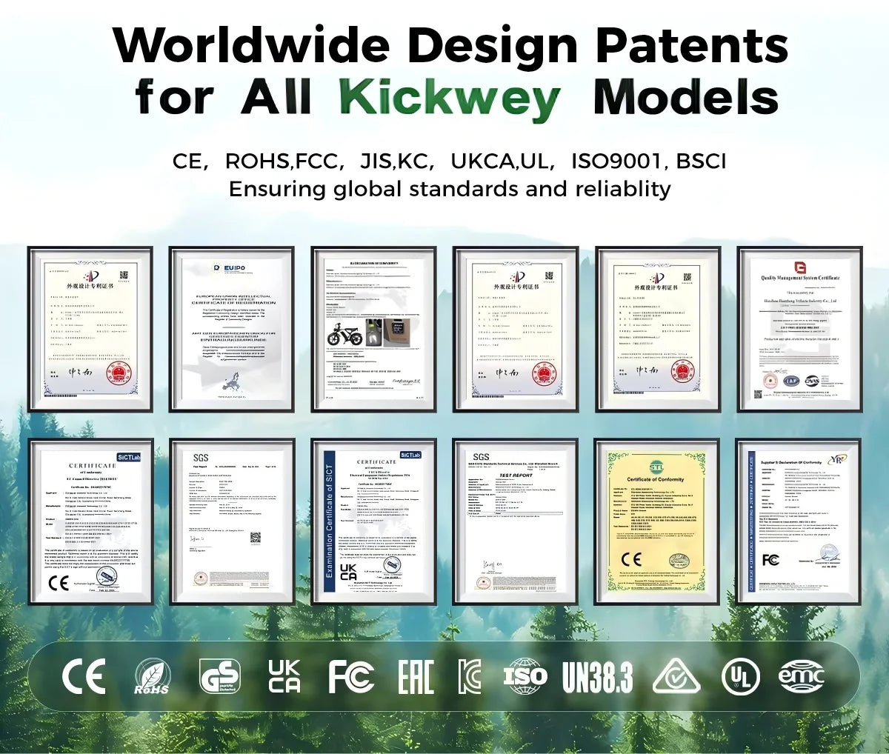Click the green STL logo on yellow certificate
Image resolution: width=889 pixels, height=754 pixels.
click(x=656, y=467)
